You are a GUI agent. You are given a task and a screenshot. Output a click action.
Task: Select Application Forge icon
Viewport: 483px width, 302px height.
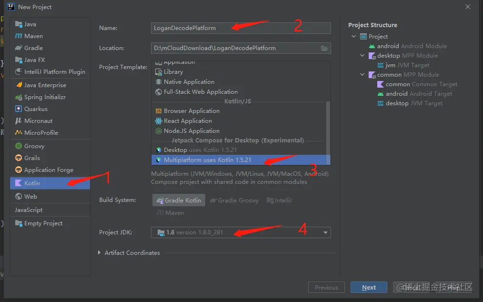pyautogui.click(x=19, y=170)
